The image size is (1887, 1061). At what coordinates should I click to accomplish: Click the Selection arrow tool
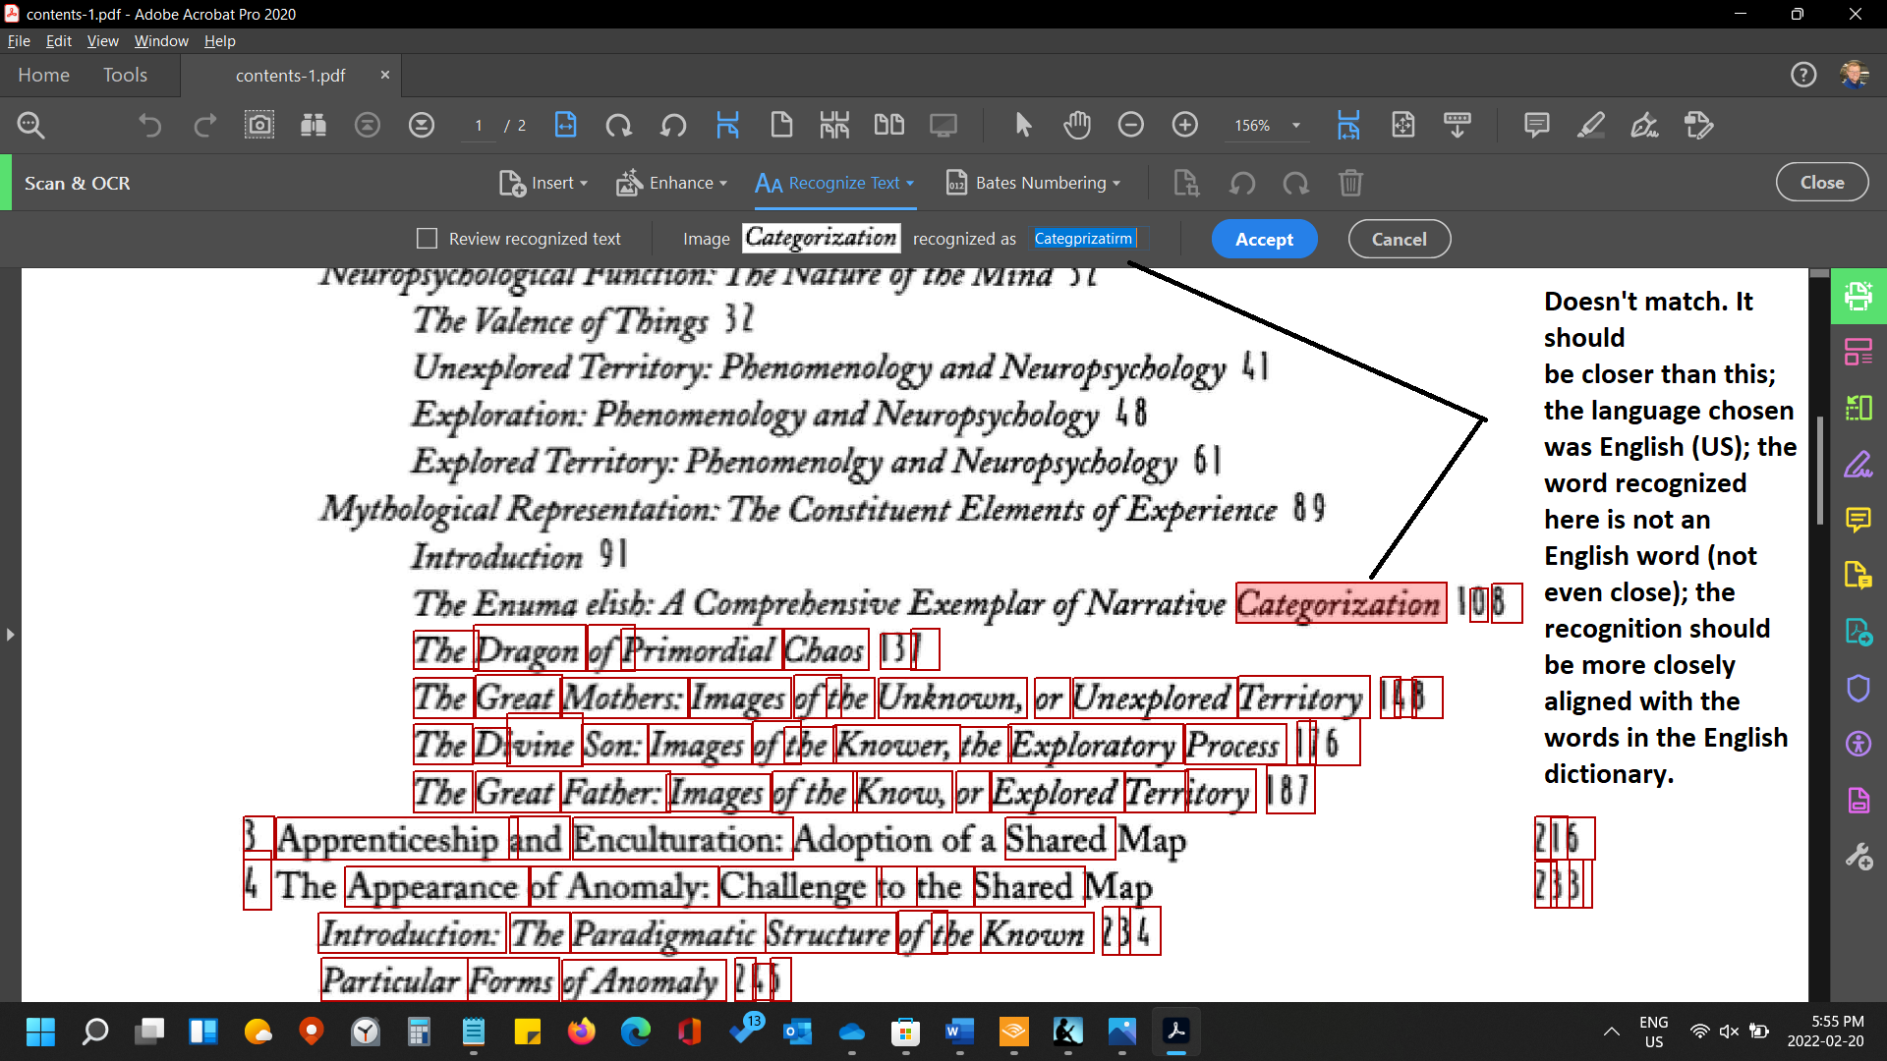click(1023, 126)
